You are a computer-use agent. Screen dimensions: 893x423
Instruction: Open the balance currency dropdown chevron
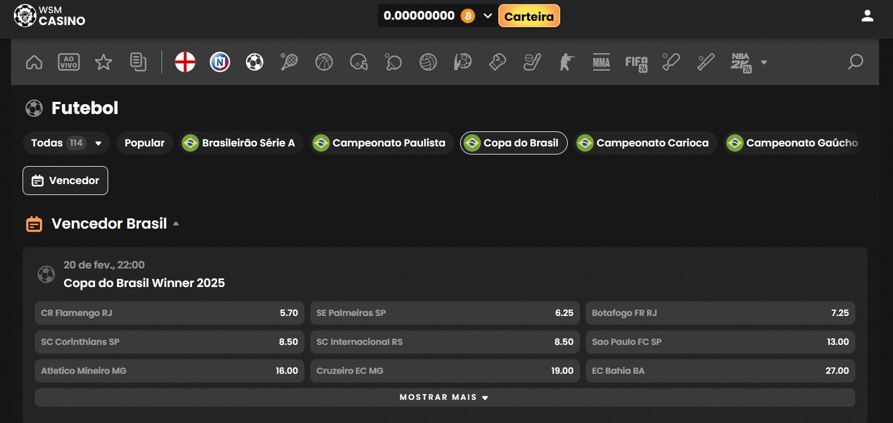coord(488,16)
